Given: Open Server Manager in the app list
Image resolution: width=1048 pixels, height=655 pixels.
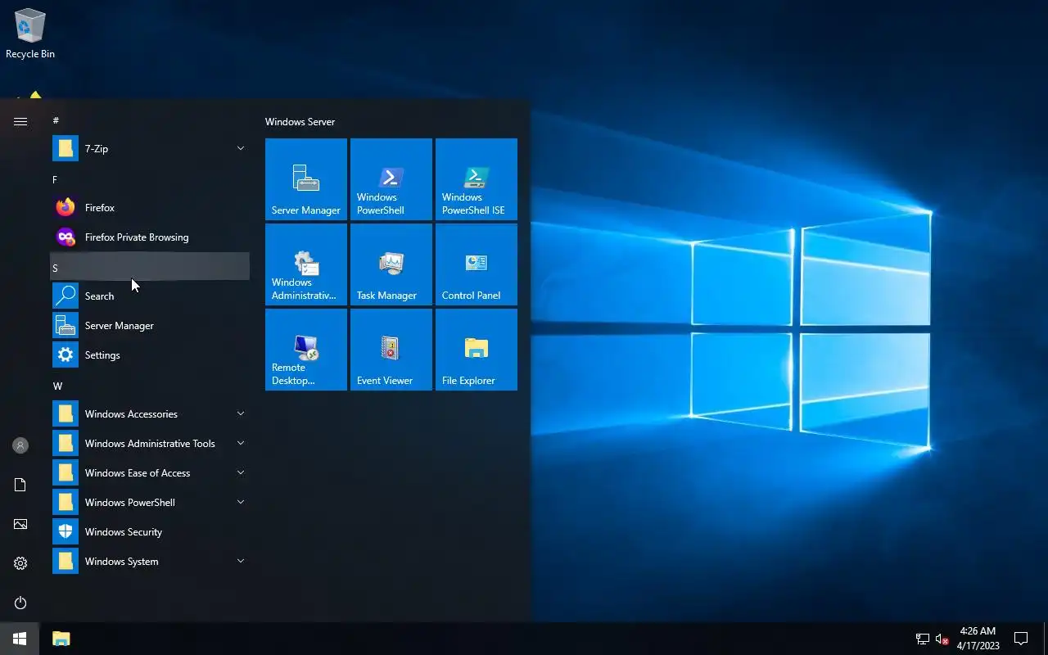Looking at the screenshot, I should click(150, 326).
